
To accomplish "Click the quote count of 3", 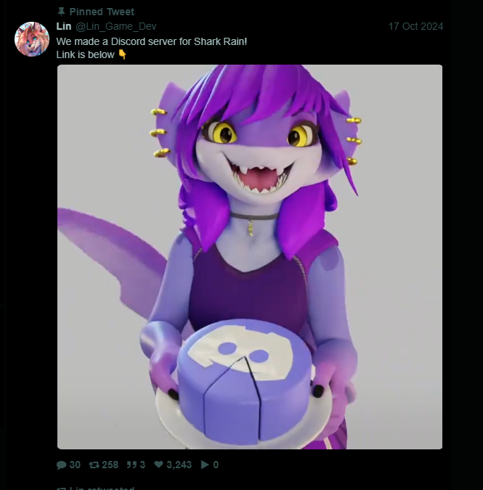I will point(142,465).
